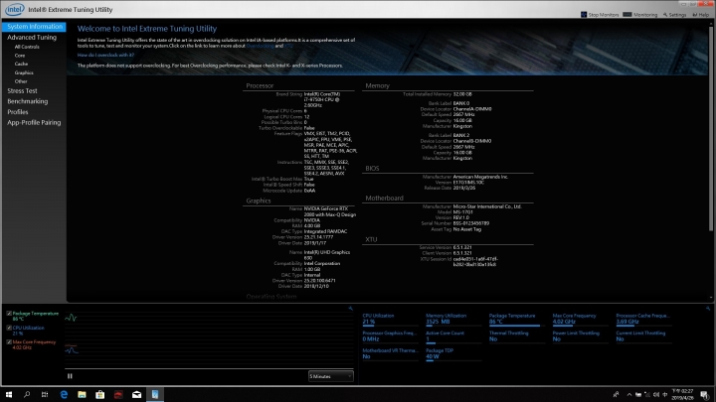Open the Advanced Tuning section
The height and width of the screenshot is (402, 716).
[x=32, y=38]
